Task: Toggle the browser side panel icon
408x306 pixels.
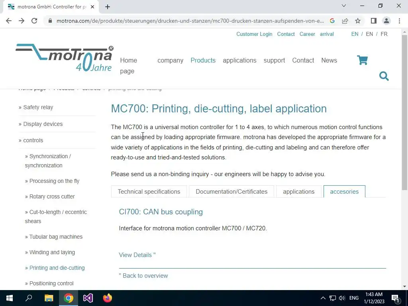Action: pyautogui.click(x=374, y=21)
